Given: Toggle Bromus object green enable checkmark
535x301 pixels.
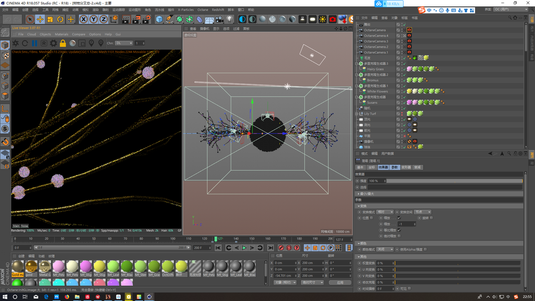Looking at the screenshot, I should pos(404,81).
